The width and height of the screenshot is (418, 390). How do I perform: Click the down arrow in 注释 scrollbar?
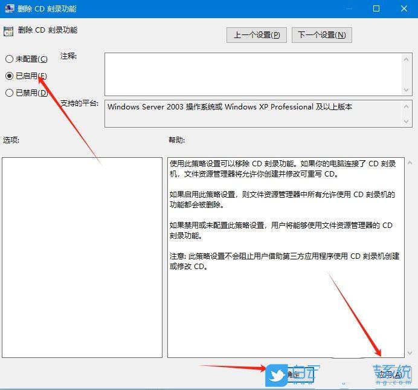click(407, 89)
